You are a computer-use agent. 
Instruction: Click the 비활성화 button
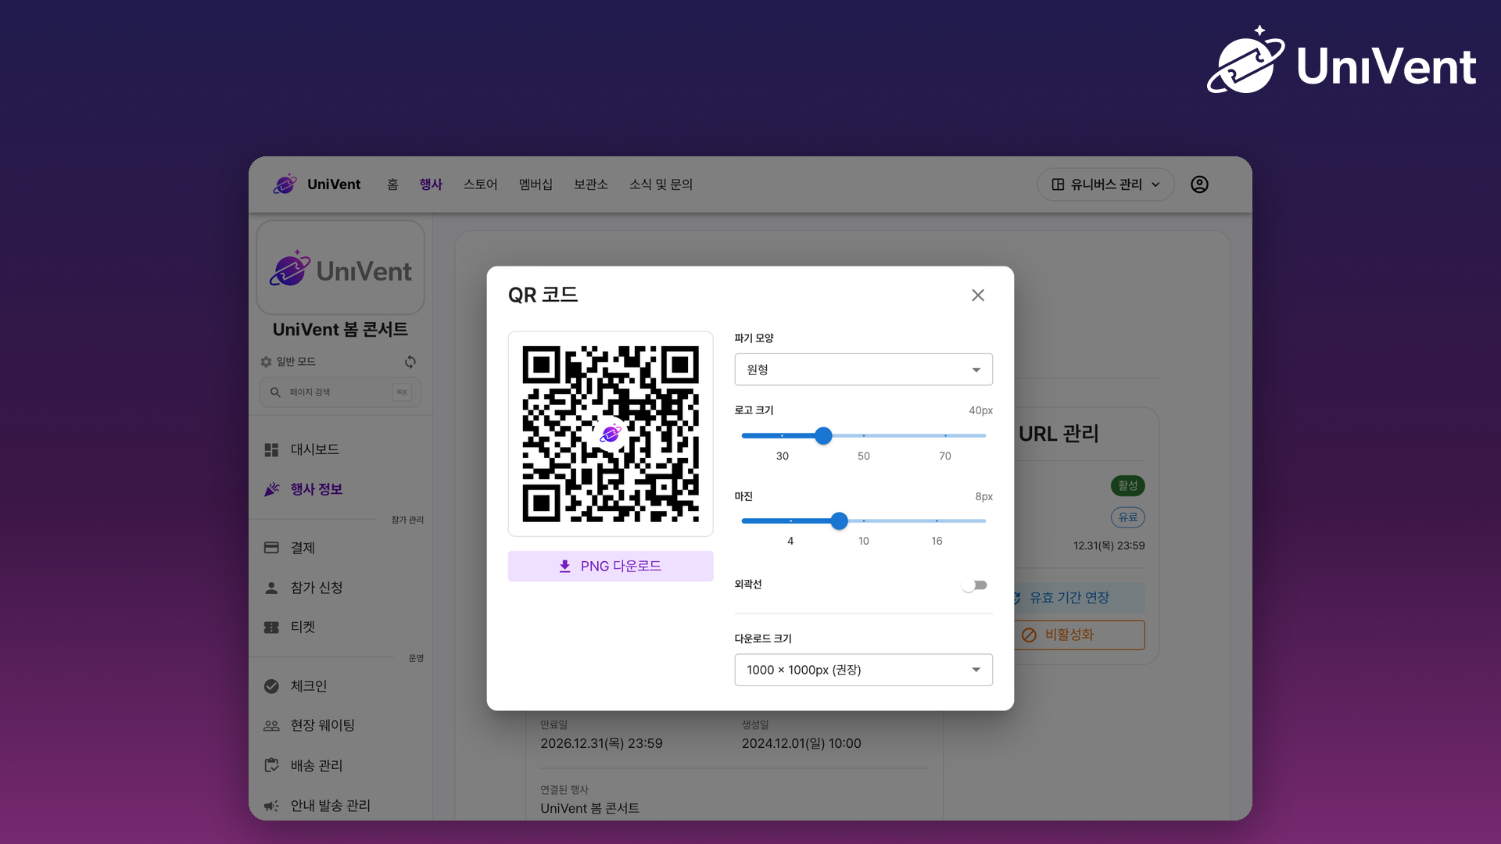point(1080,635)
